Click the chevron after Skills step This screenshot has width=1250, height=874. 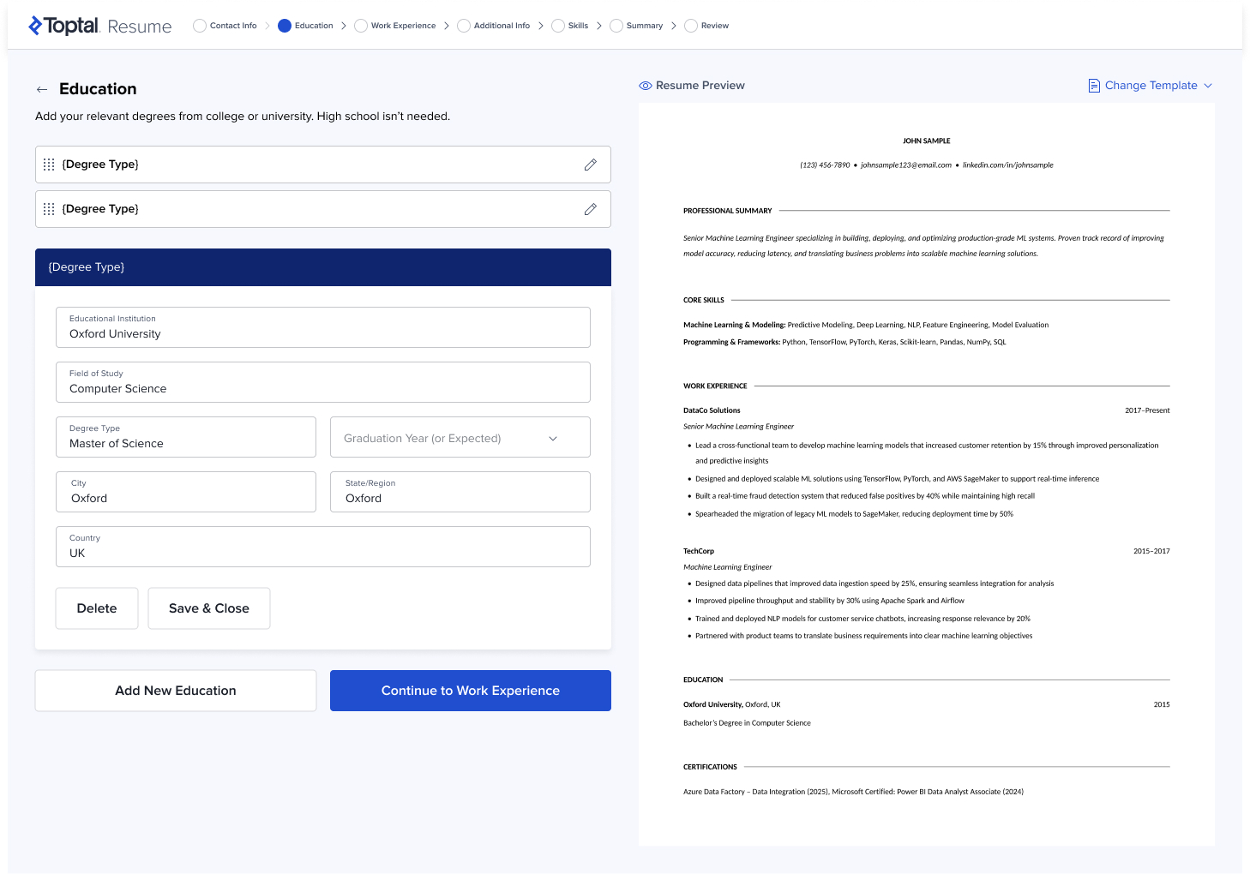[x=599, y=26]
